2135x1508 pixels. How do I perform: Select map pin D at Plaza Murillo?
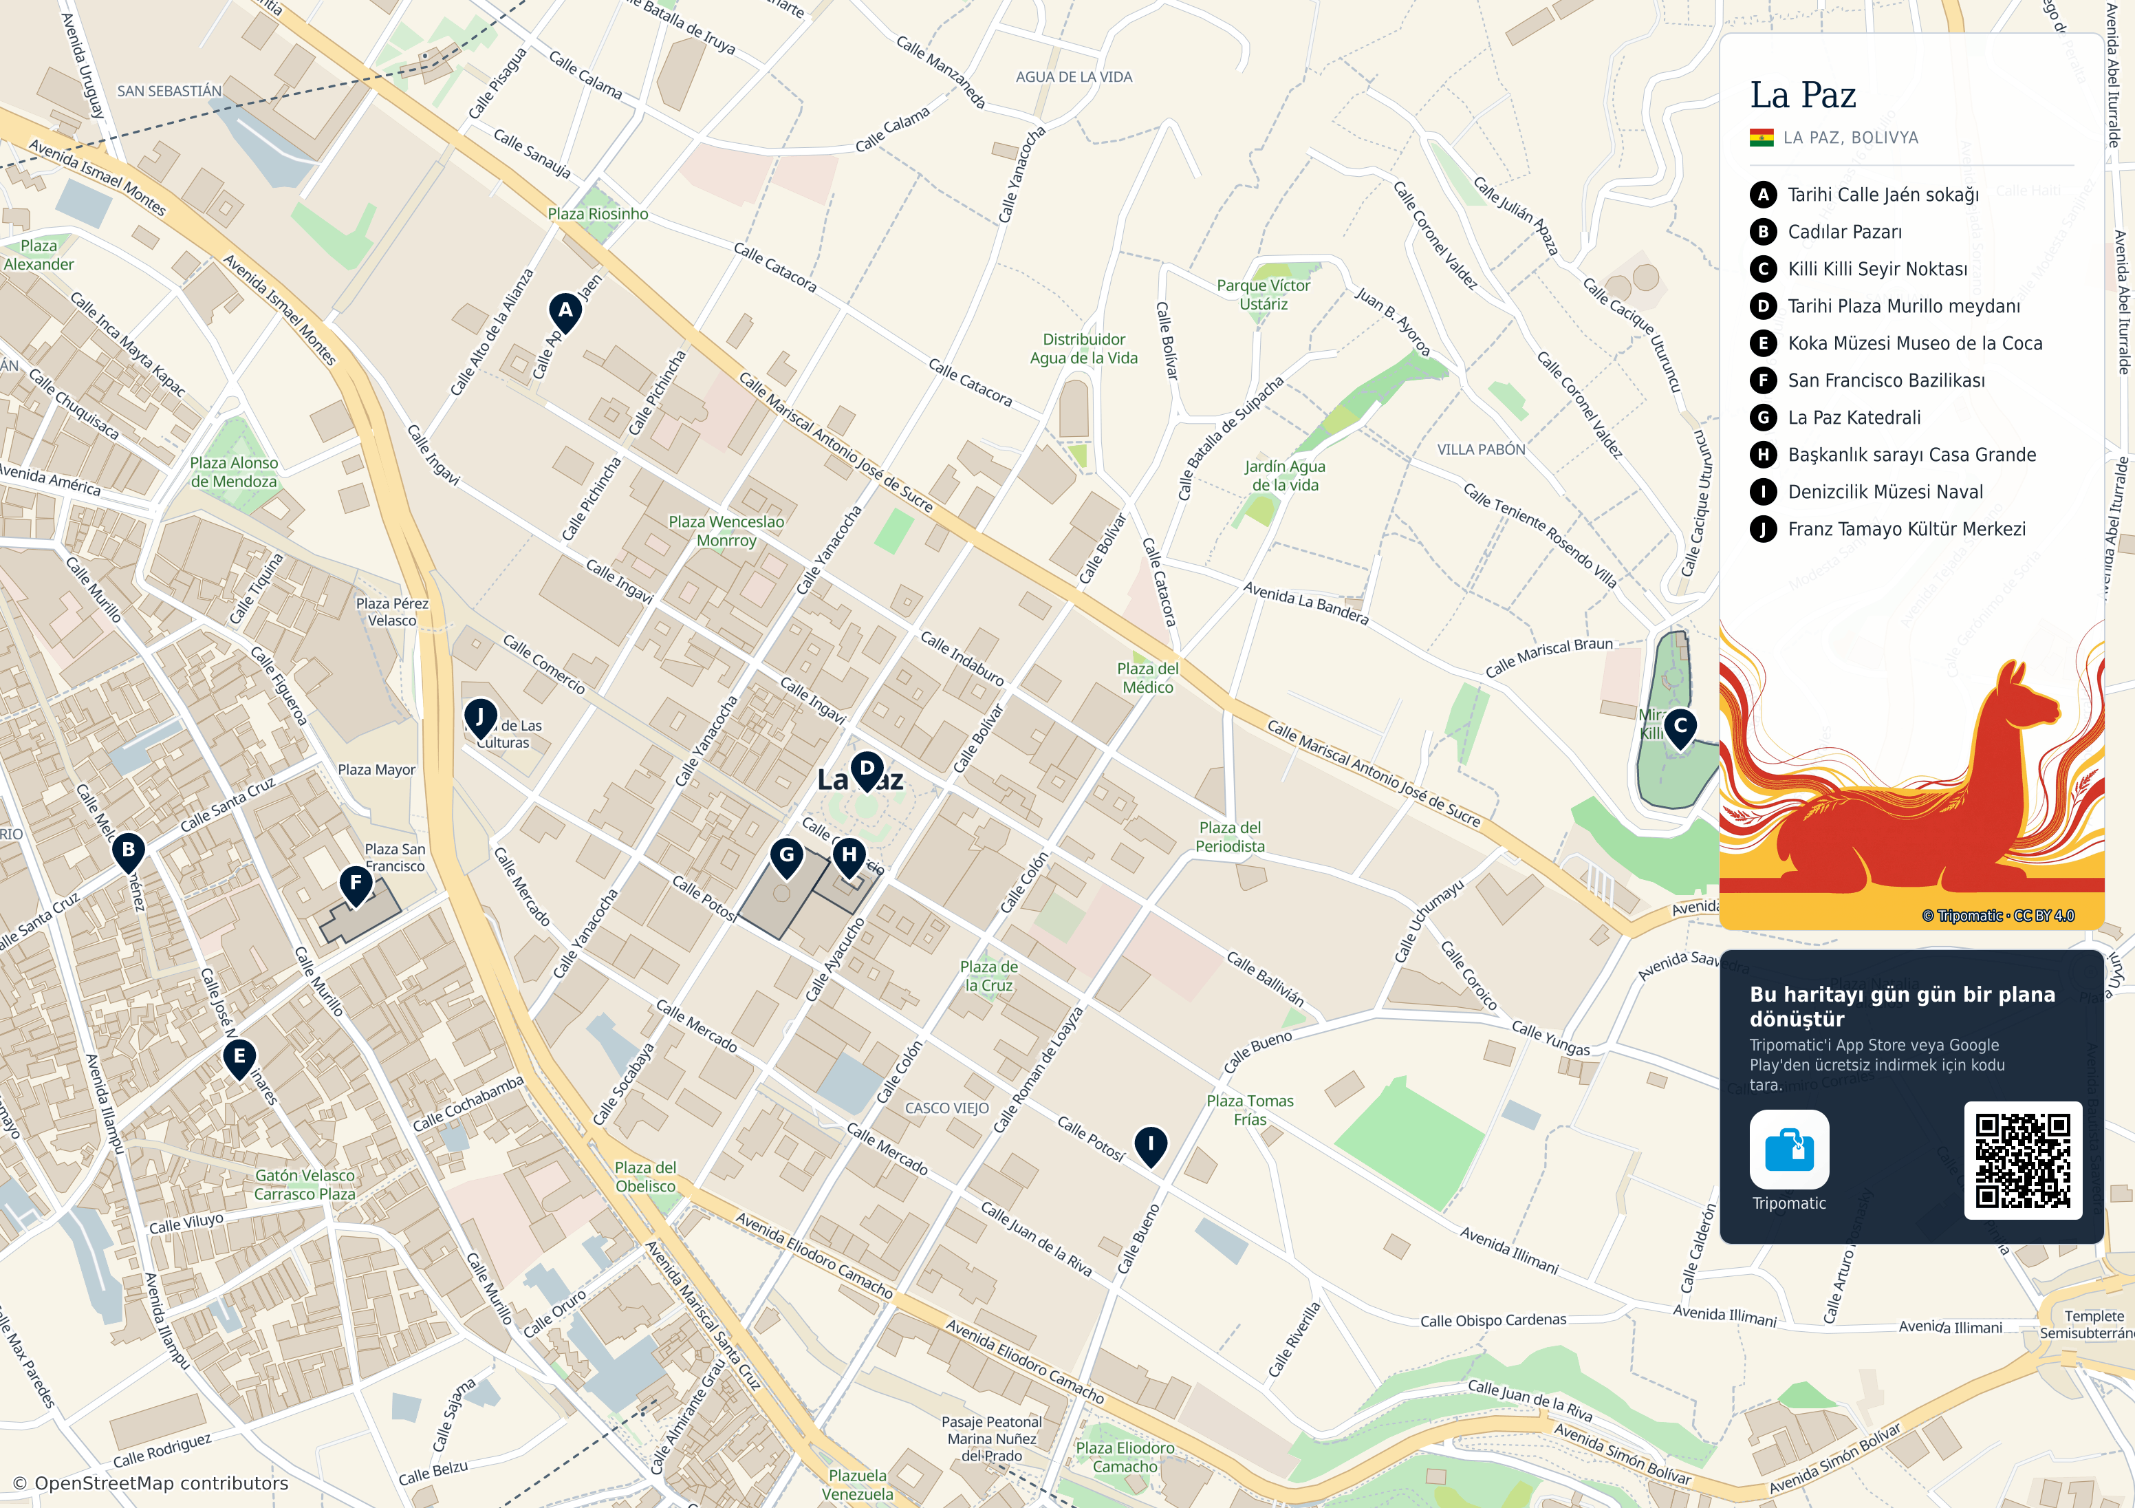(x=867, y=771)
